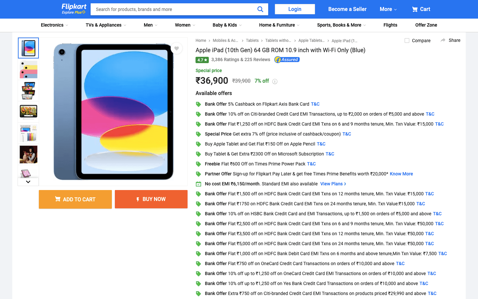Click the Flipkart Assured badge
The image size is (478, 299).
287,60
